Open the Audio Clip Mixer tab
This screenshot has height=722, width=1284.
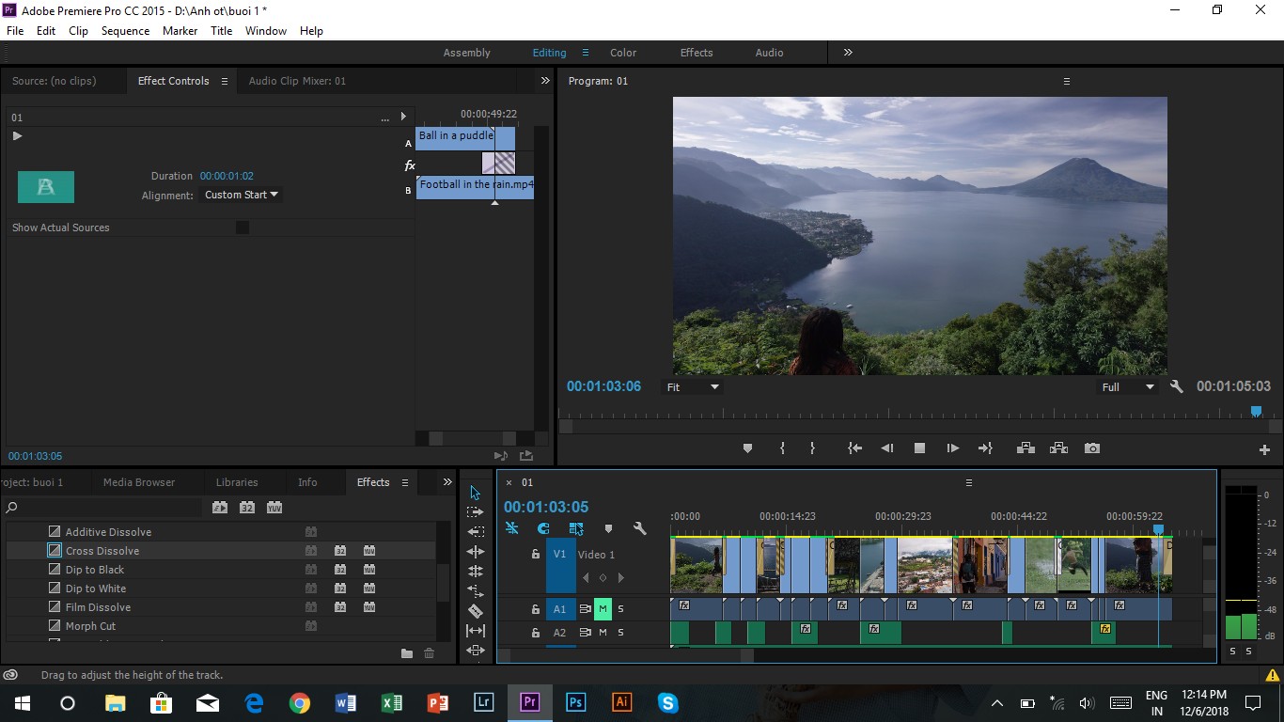coord(297,81)
